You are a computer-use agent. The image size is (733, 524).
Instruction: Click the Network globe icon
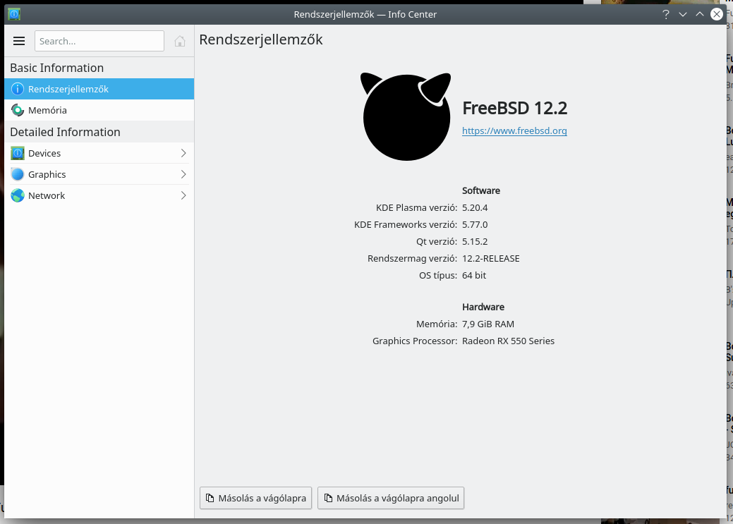point(18,195)
